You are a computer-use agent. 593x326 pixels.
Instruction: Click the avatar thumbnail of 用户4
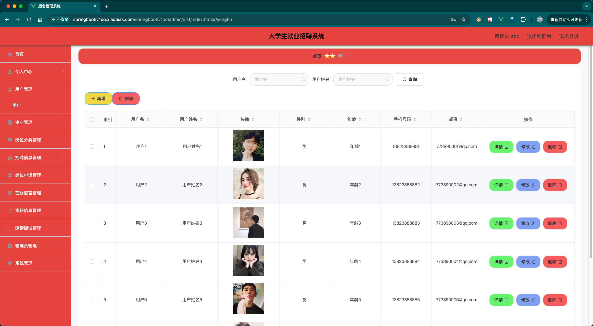(249, 260)
